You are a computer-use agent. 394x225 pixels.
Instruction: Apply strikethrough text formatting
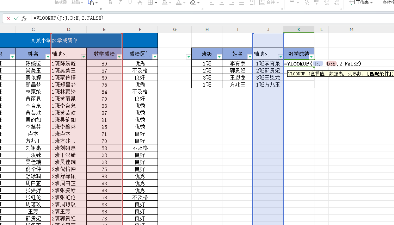pos(140,2)
